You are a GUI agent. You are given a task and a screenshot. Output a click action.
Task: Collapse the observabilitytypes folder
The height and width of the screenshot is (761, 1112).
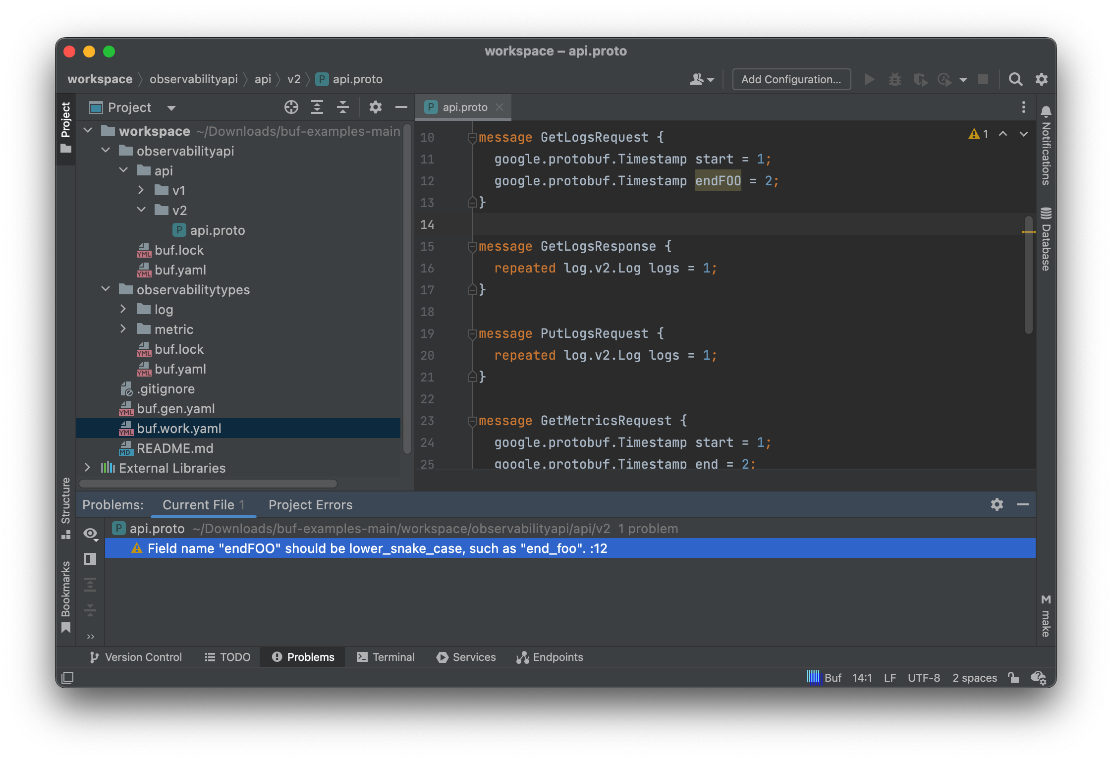pyautogui.click(x=105, y=289)
